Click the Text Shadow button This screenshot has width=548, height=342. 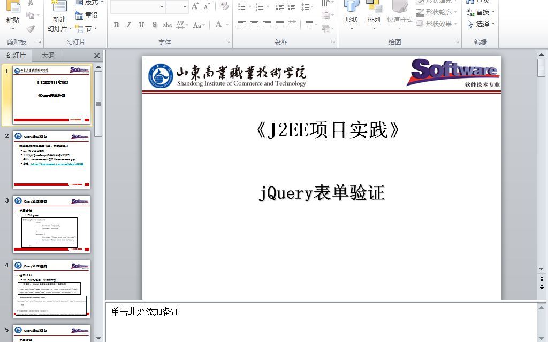click(x=154, y=25)
